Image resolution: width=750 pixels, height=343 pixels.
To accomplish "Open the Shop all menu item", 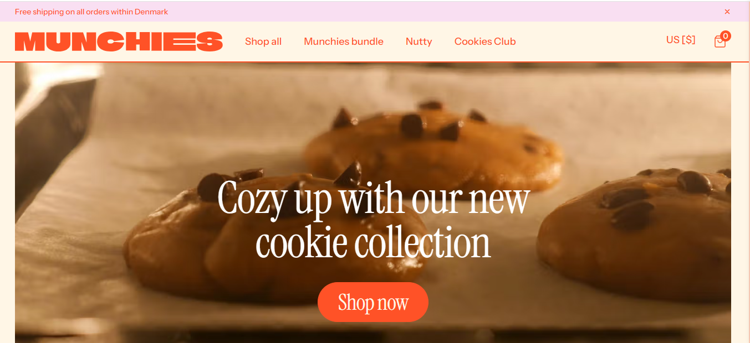I will (263, 41).
